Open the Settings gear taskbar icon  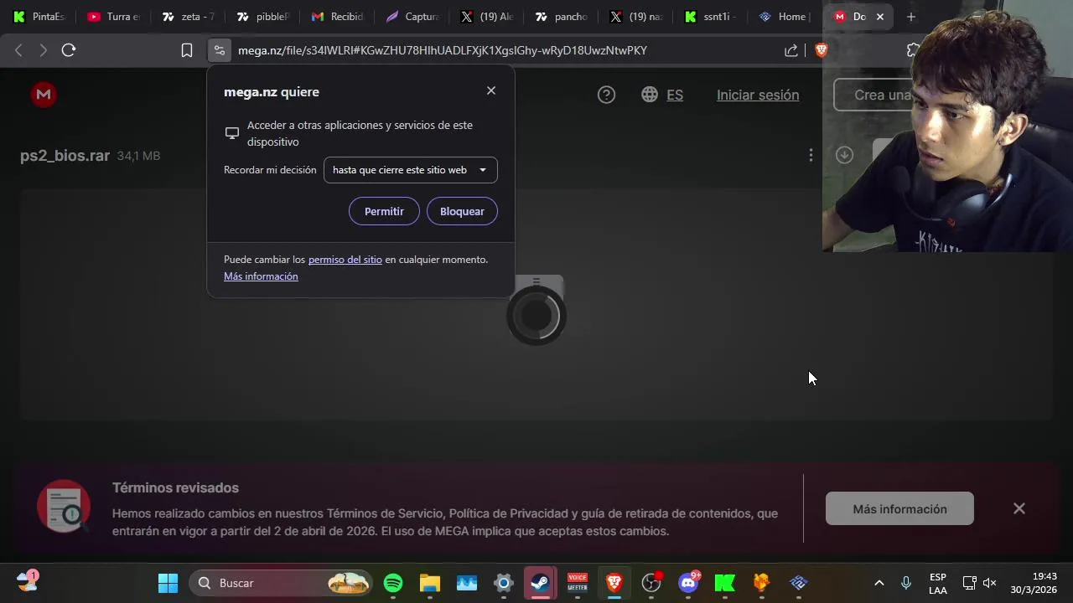pyautogui.click(x=504, y=583)
